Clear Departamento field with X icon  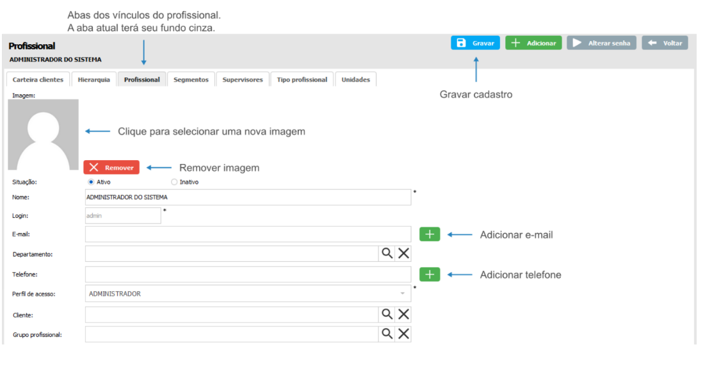point(403,254)
